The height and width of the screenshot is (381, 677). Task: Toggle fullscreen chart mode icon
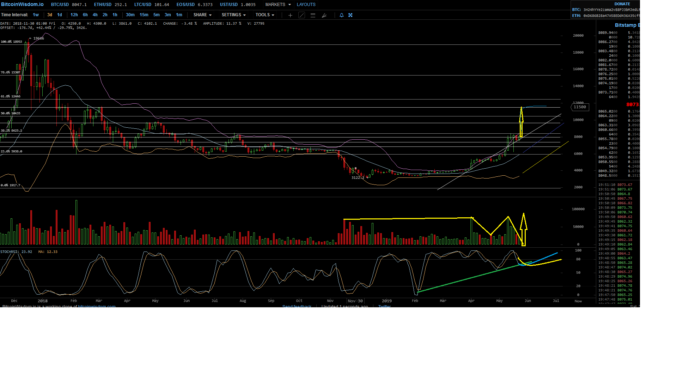350,15
